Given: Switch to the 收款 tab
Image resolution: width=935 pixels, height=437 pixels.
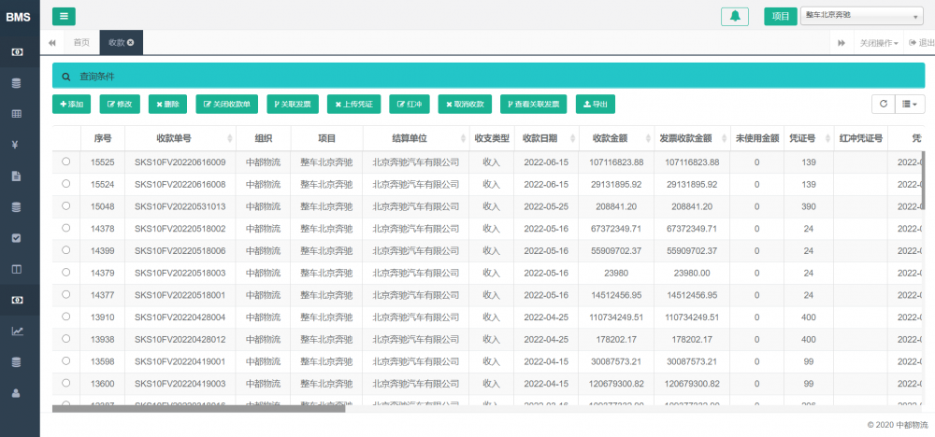Looking at the screenshot, I should click(121, 43).
